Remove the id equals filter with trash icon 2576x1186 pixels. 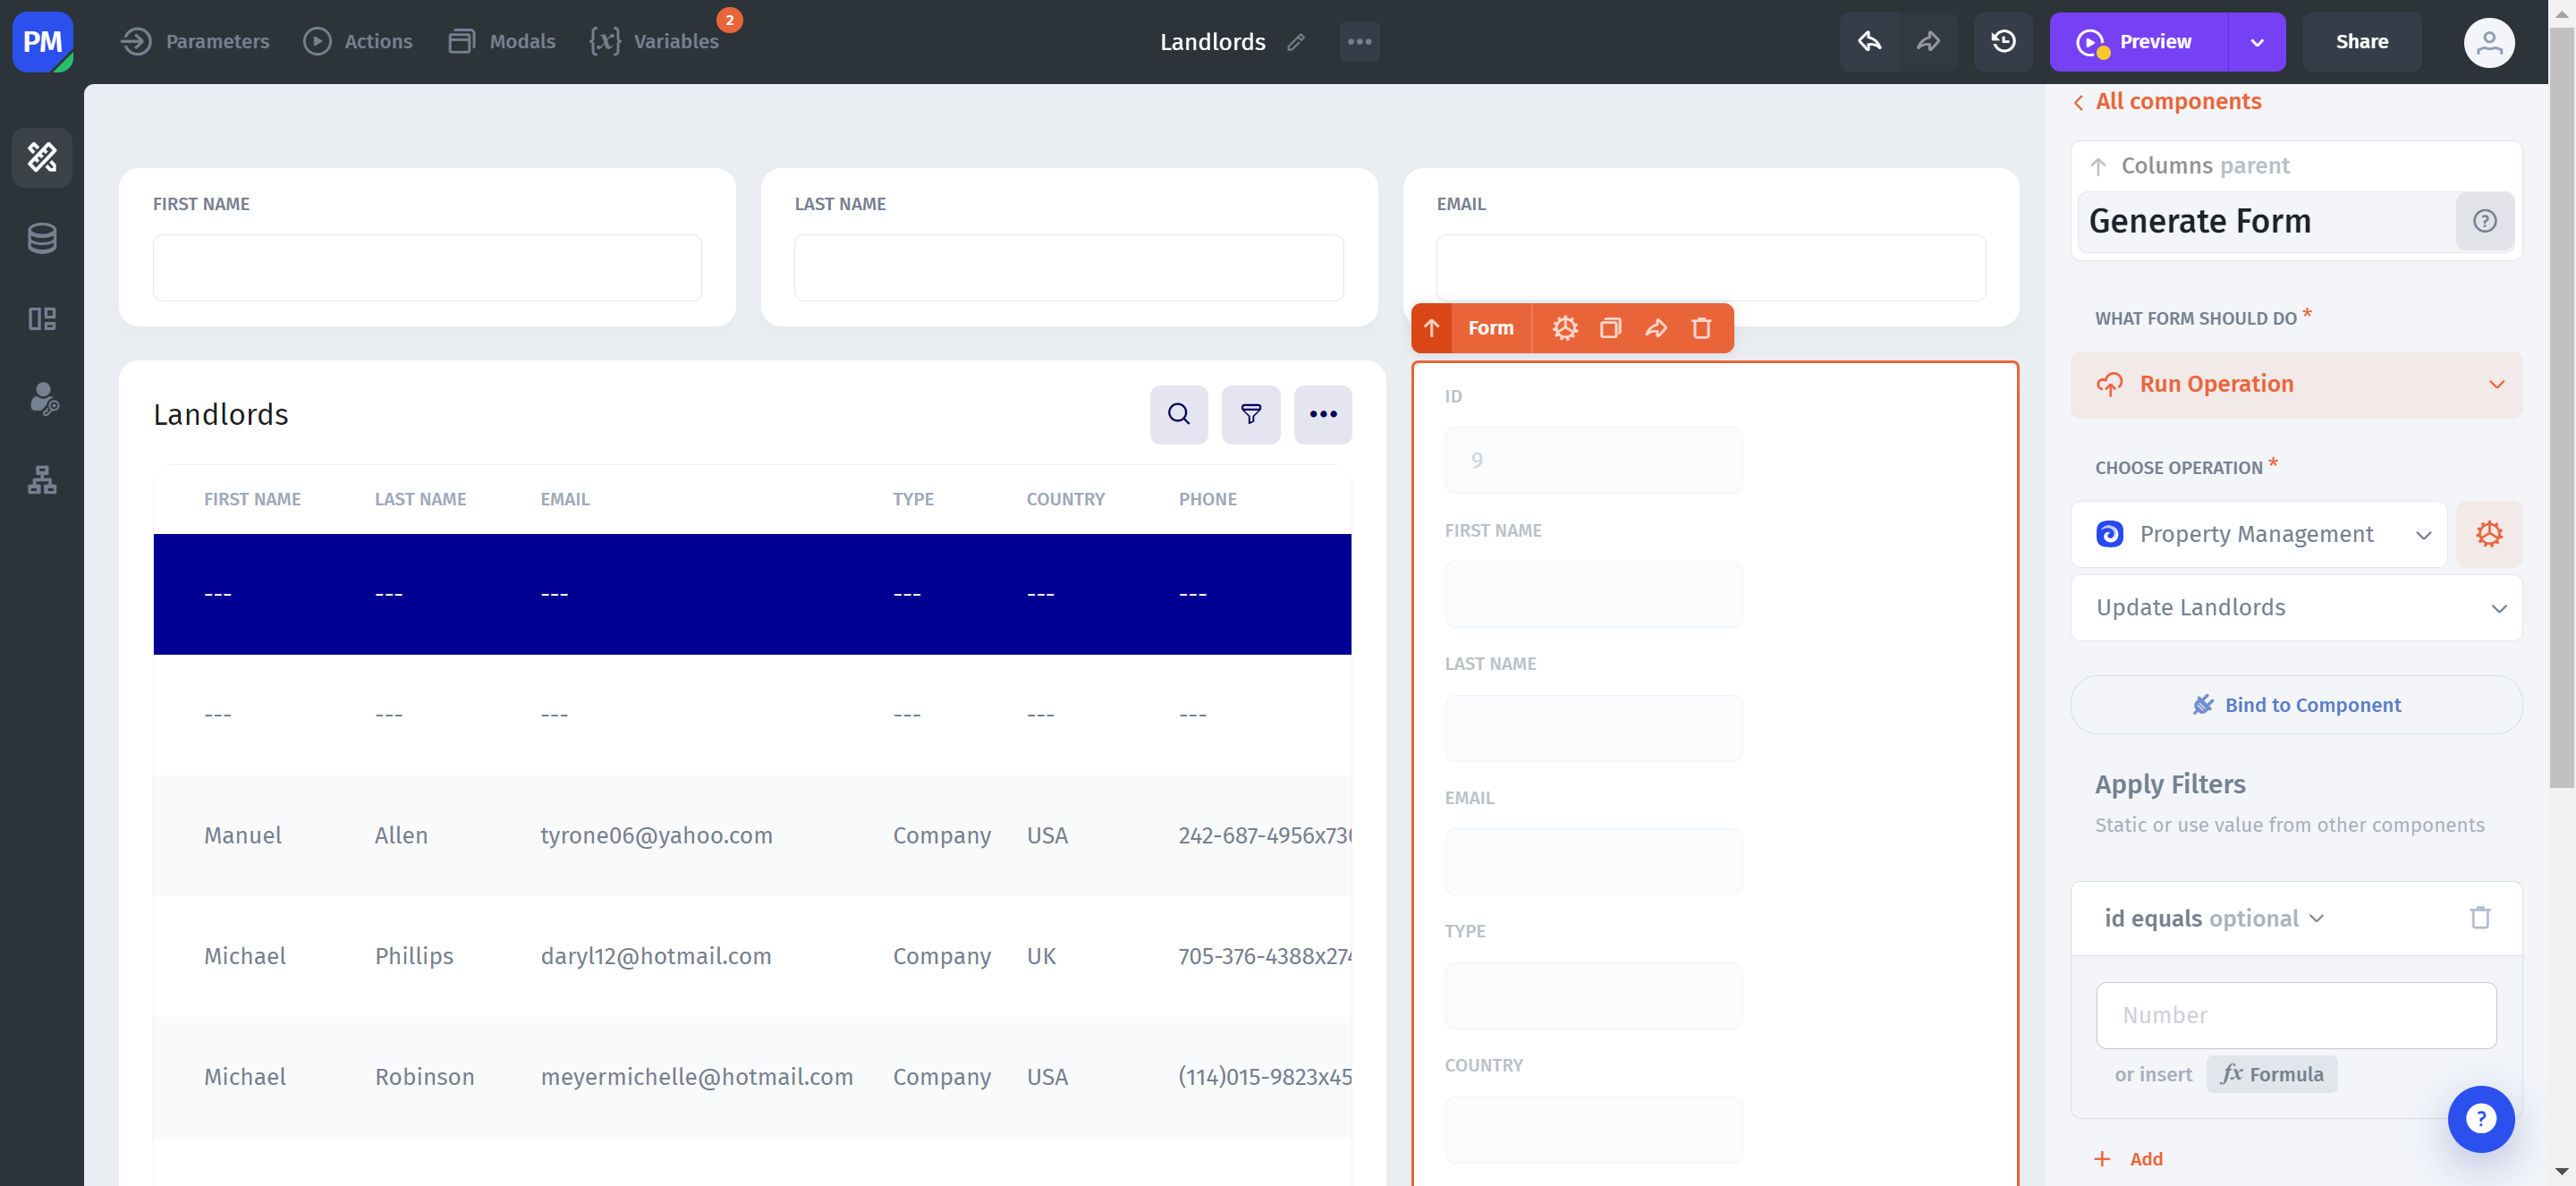[x=2479, y=917]
